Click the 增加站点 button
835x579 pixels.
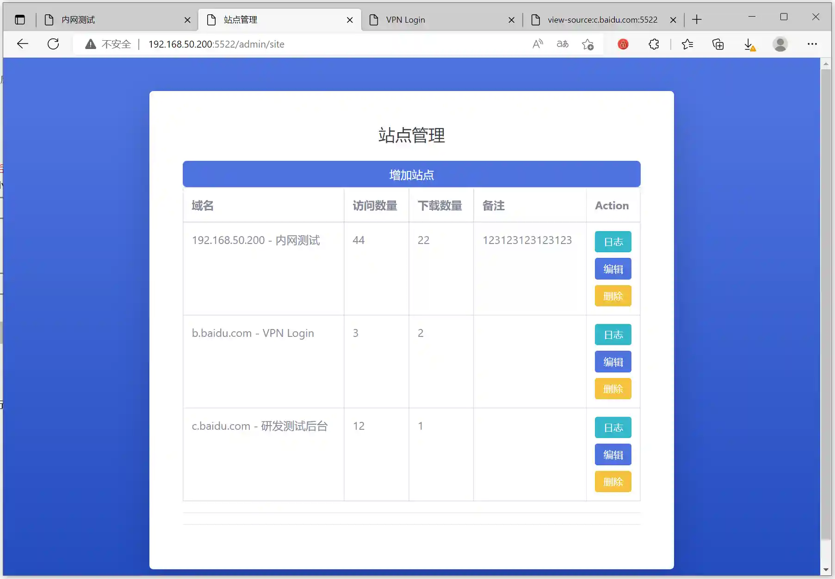coord(411,174)
